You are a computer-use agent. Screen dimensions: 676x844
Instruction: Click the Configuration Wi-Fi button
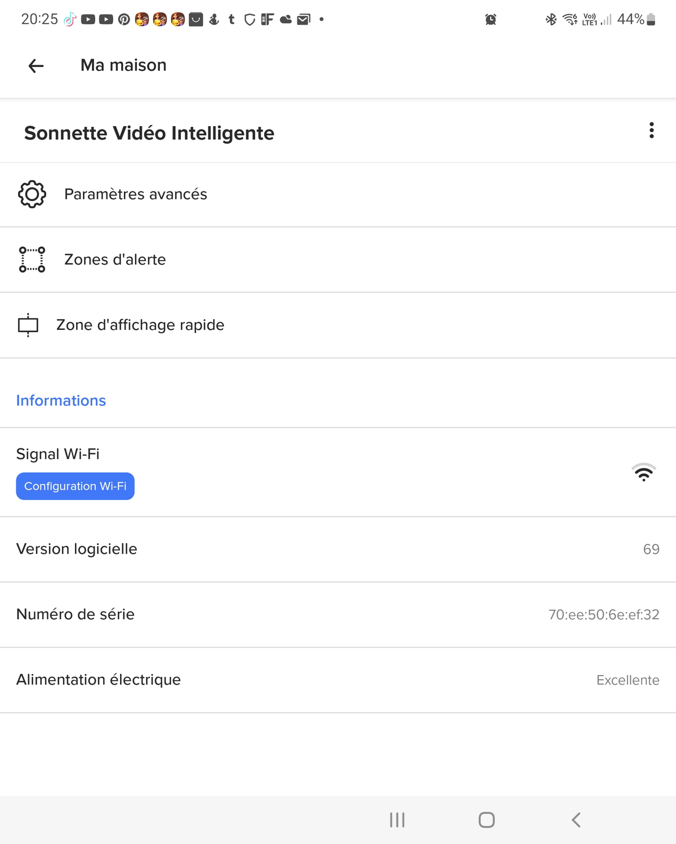[x=75, y=486]
